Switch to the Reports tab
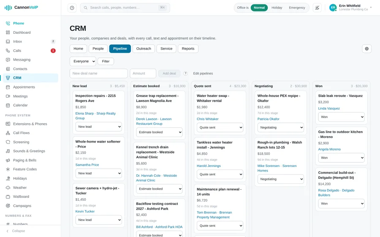380x237 pixels. click(x=188, y=48)
